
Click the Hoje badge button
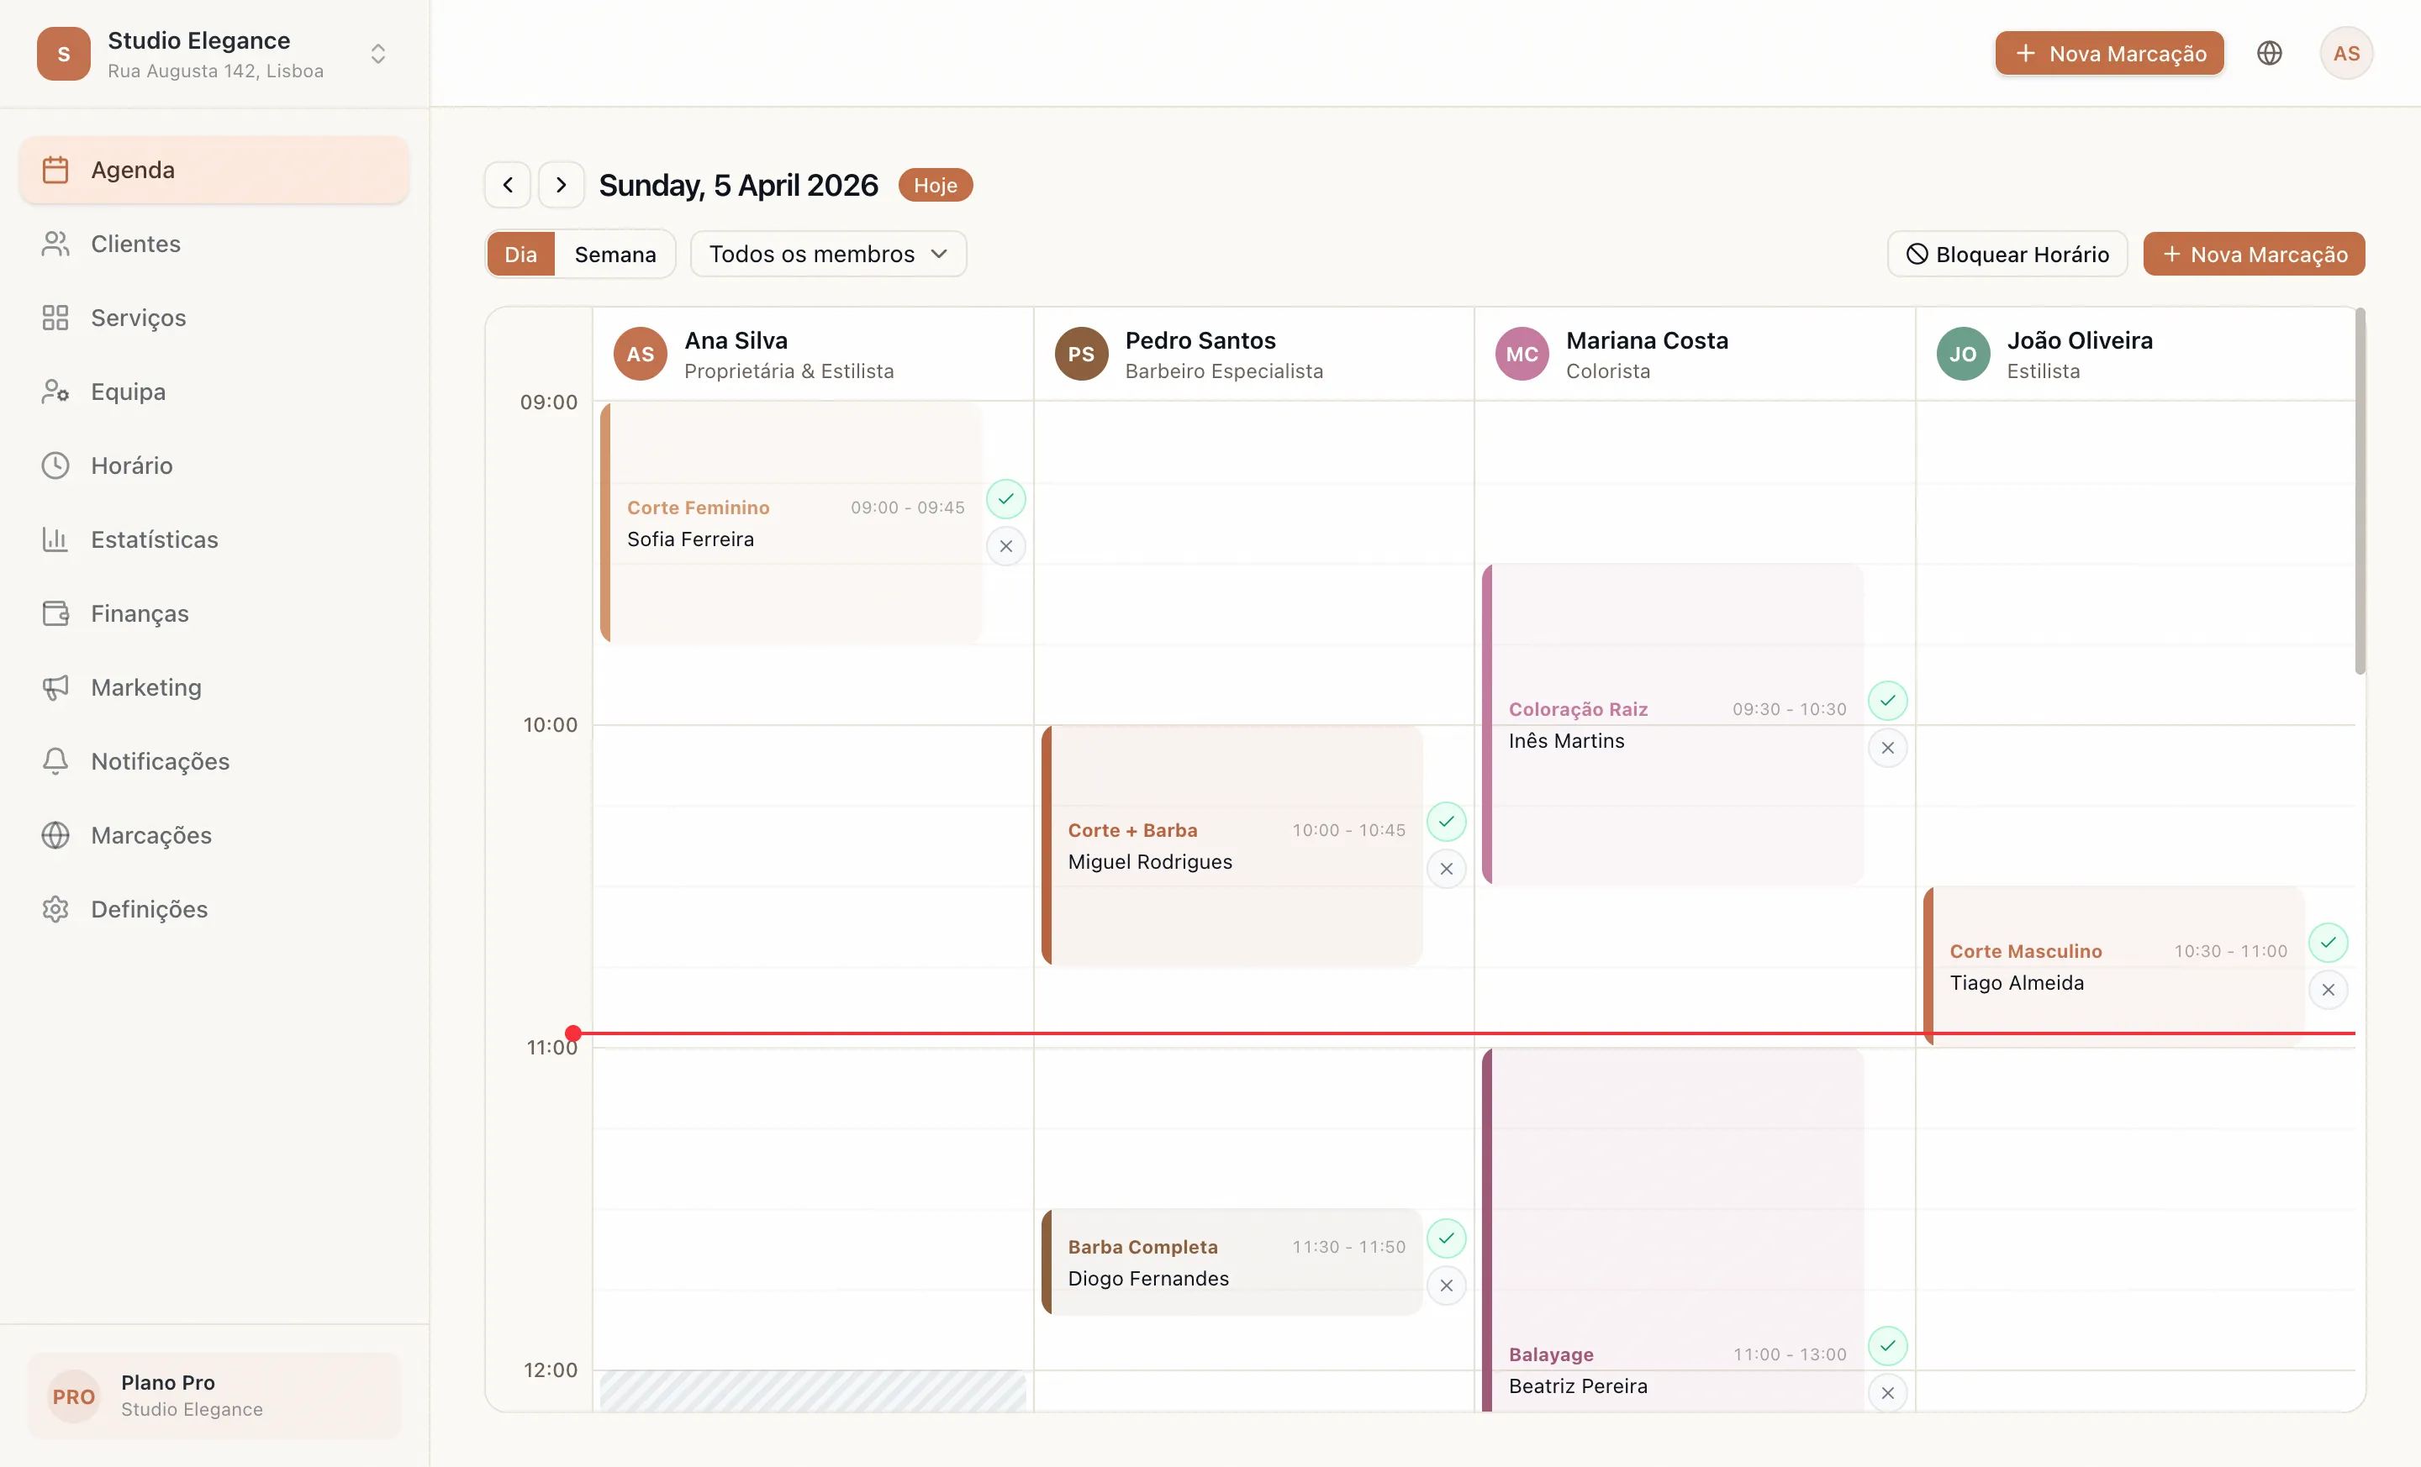point(936,185)
